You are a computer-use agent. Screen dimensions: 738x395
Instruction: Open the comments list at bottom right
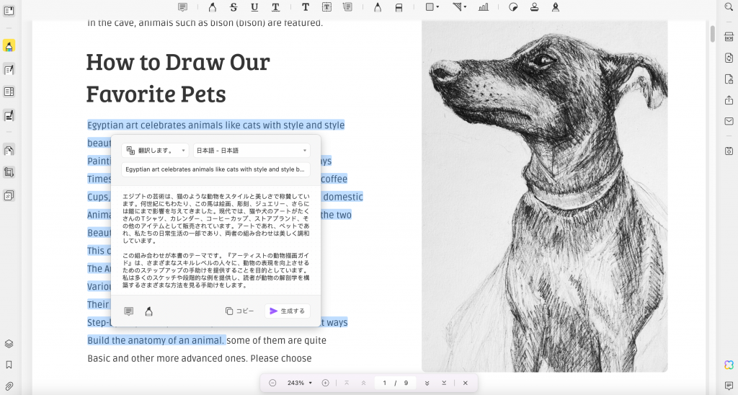(729, 386)
